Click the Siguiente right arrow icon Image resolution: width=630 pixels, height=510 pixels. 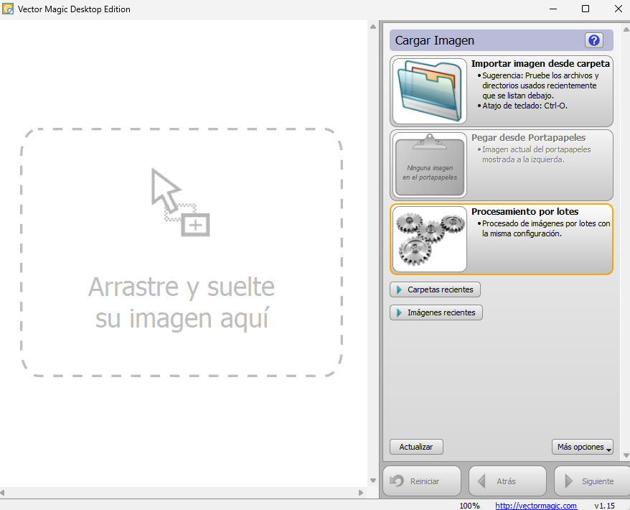568,481
